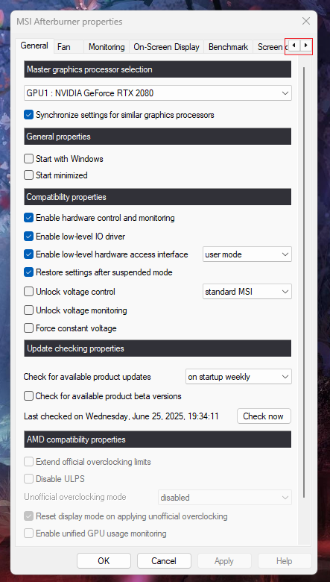Viewport: 330px width, 582px height.
Task: Toggle Enable low-level hardware access interface
Action: coord(29,254)
